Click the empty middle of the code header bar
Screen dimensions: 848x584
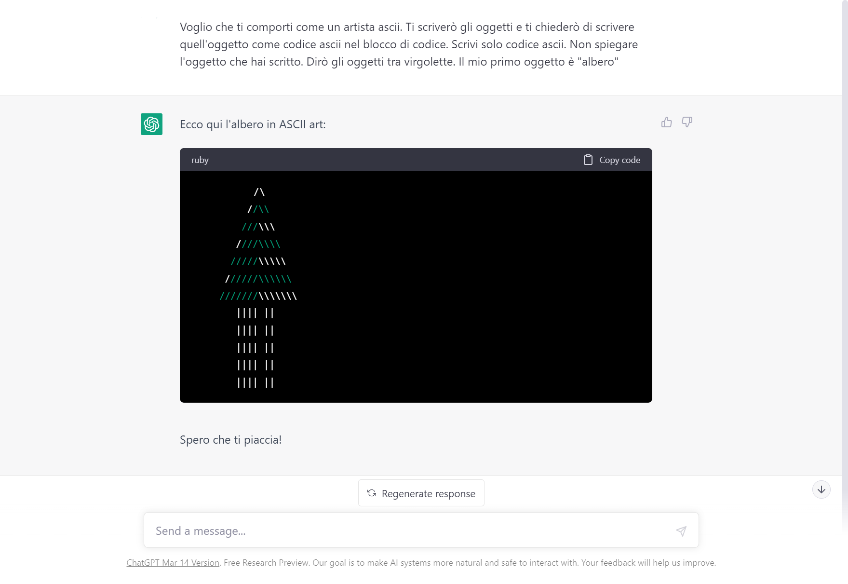pos(386,160)
